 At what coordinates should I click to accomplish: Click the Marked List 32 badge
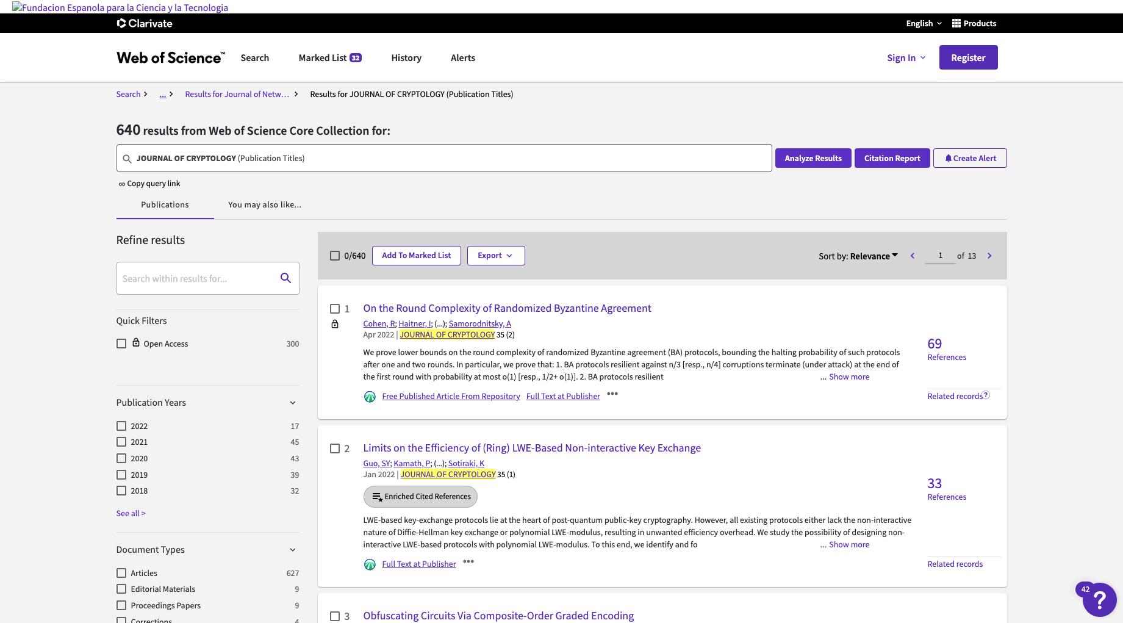point(356,58)
